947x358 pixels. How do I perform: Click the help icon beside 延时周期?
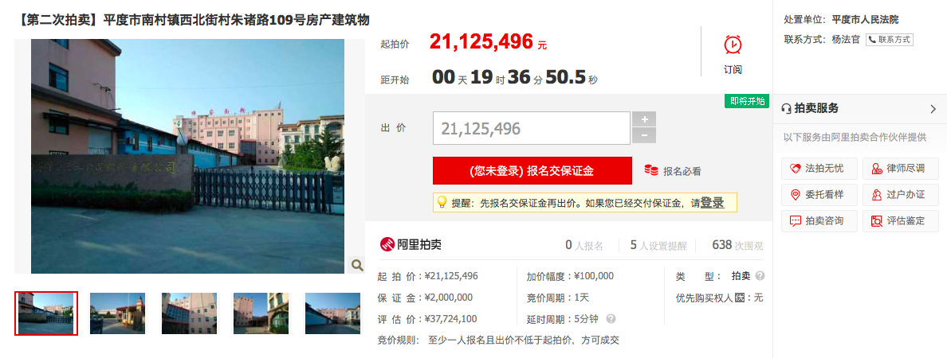pos(611,319)
